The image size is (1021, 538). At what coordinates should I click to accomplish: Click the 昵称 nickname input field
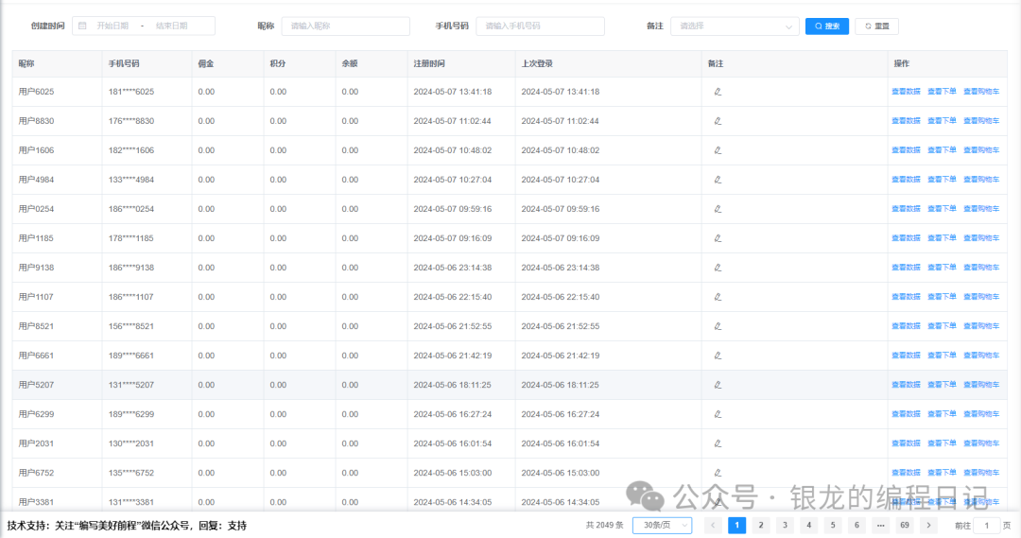pos(346,26)
